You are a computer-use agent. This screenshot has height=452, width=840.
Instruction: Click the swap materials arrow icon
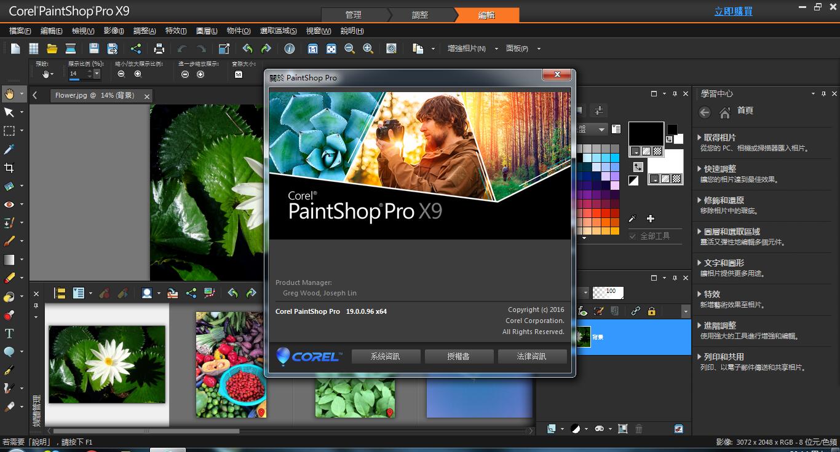(x=638, y=166)
